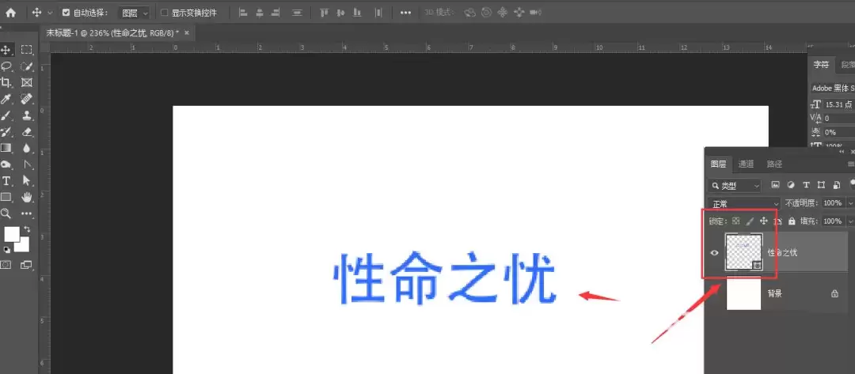Screen dimensions: 855x374
Task: Select the Eraser tool
Action: tap(26, 131)
